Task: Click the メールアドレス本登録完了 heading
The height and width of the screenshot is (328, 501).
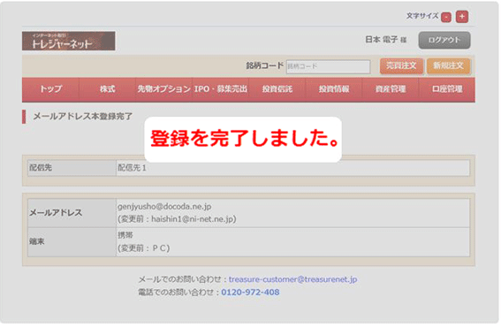Action: tap(82, 117)
